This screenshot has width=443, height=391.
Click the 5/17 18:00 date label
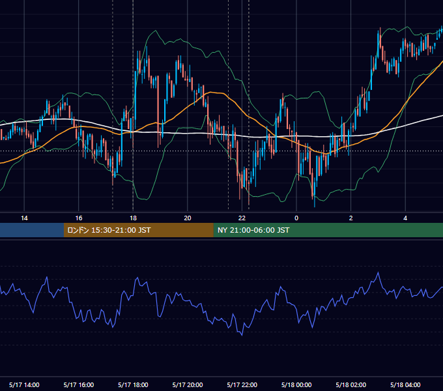(133, 384)
